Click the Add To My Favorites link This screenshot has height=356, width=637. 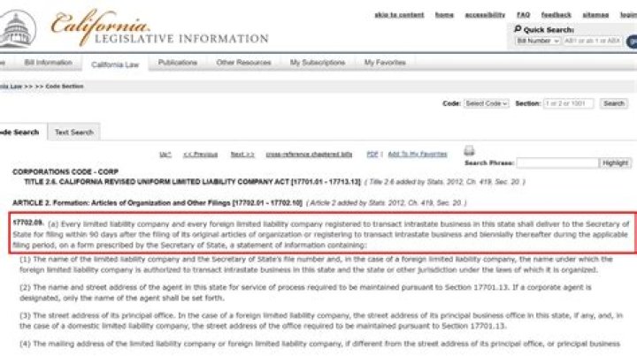[x=417, y=154]
